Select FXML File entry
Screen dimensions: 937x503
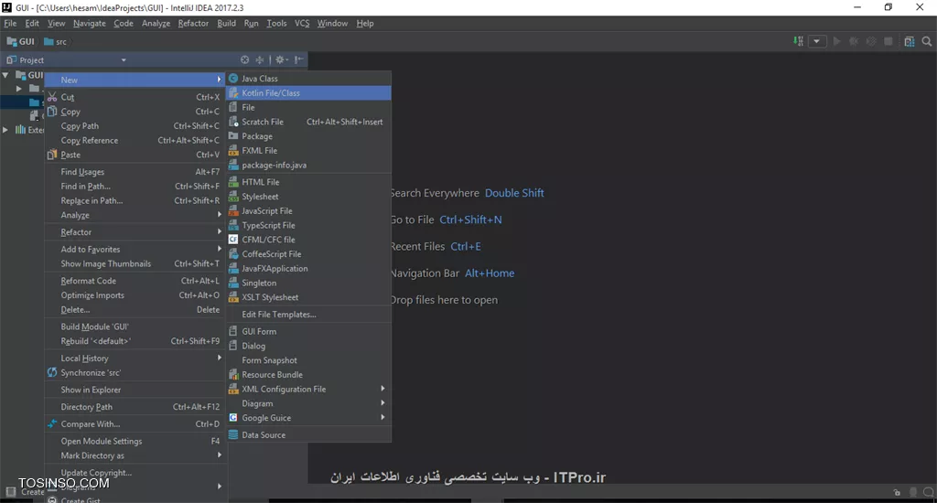308,151
